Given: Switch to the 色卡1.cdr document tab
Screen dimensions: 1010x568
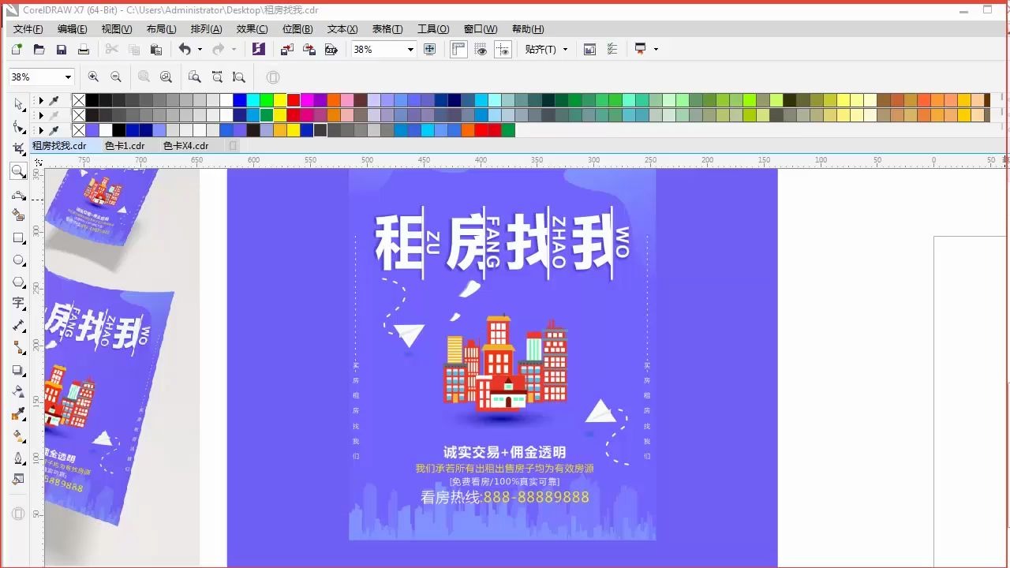Looking at the screenshot, I should (x=125, y=146).
